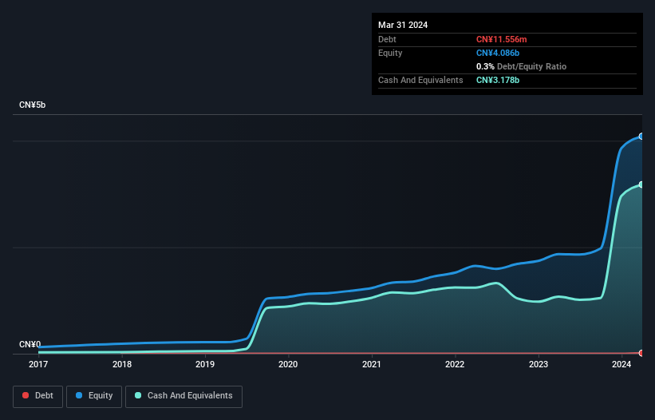The height and width of the screenshot is (420, 655).
Task: Select the 2024 axis label
Action: click(x=621, y=364)
